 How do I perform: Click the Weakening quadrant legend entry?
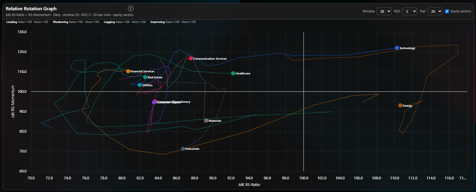point(76,22)
